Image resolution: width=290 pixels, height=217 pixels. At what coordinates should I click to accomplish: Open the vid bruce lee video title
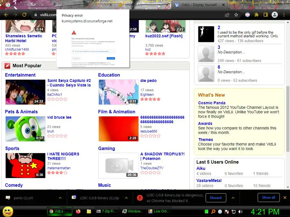pos(59,117)
